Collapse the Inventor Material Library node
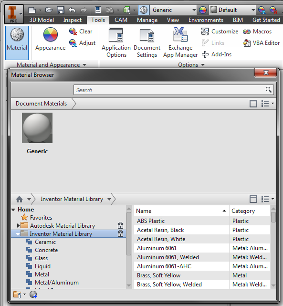283x306 pixels. tap(18, 234)
